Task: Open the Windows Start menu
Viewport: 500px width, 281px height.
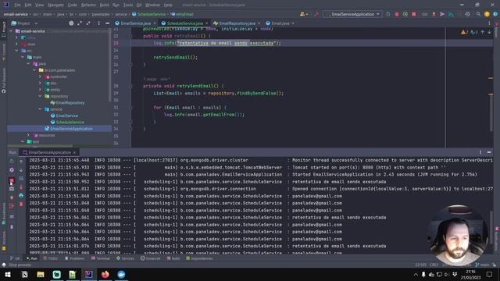Action: pyautogui.click(x=8, y=274)
